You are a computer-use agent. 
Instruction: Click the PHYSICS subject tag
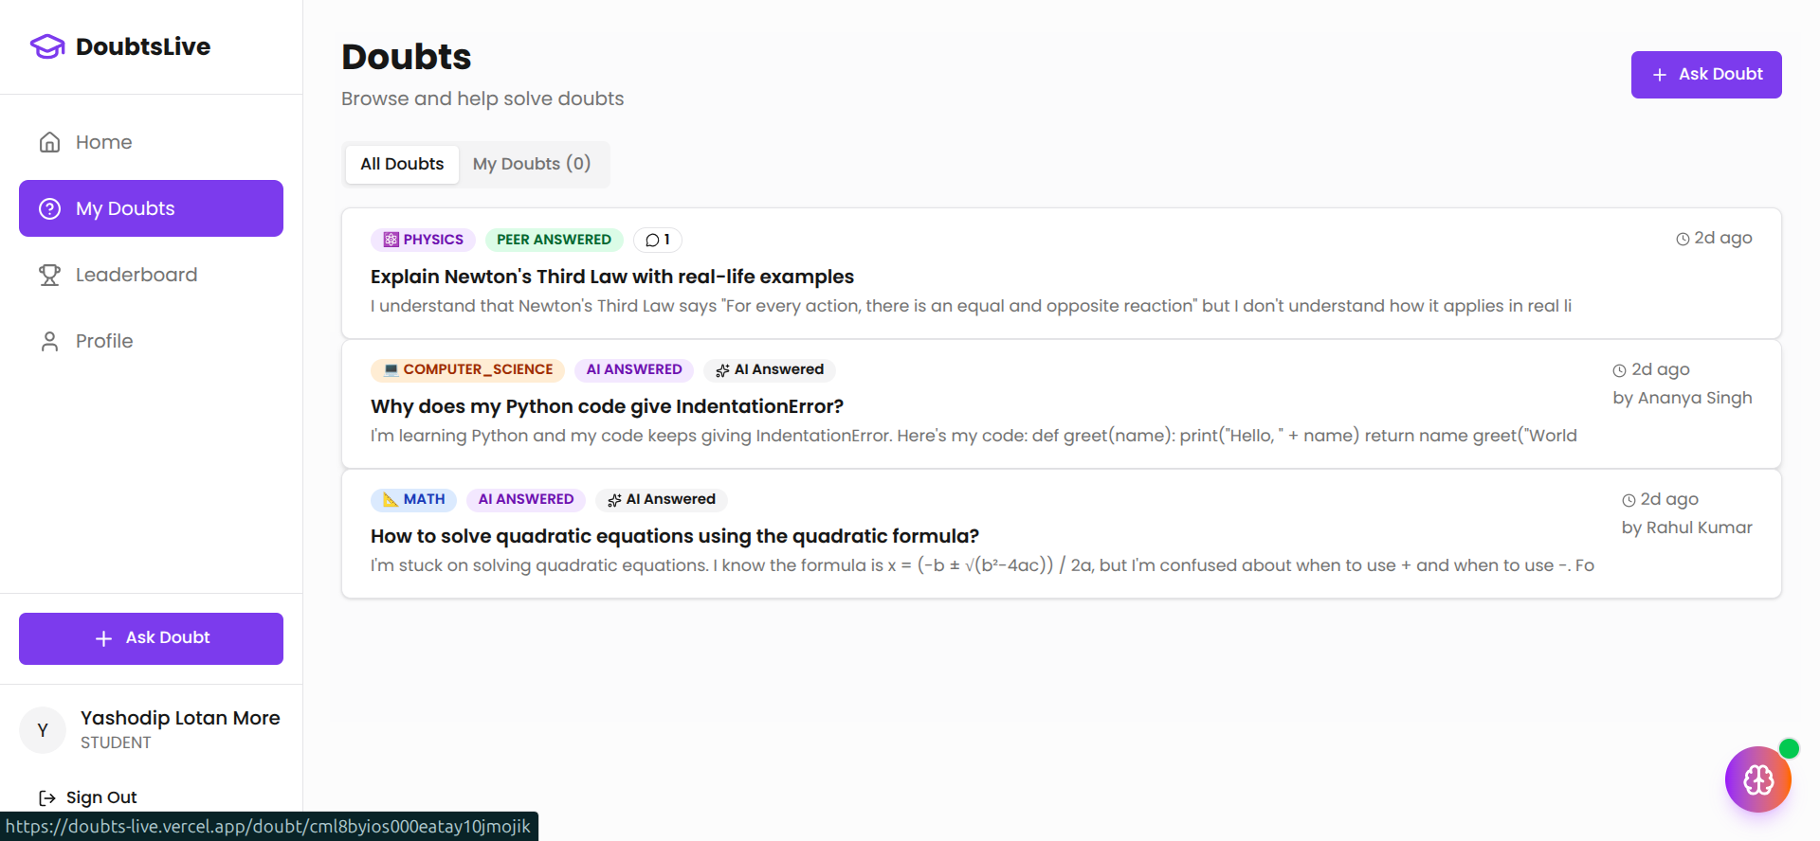[x=423, y=240]
